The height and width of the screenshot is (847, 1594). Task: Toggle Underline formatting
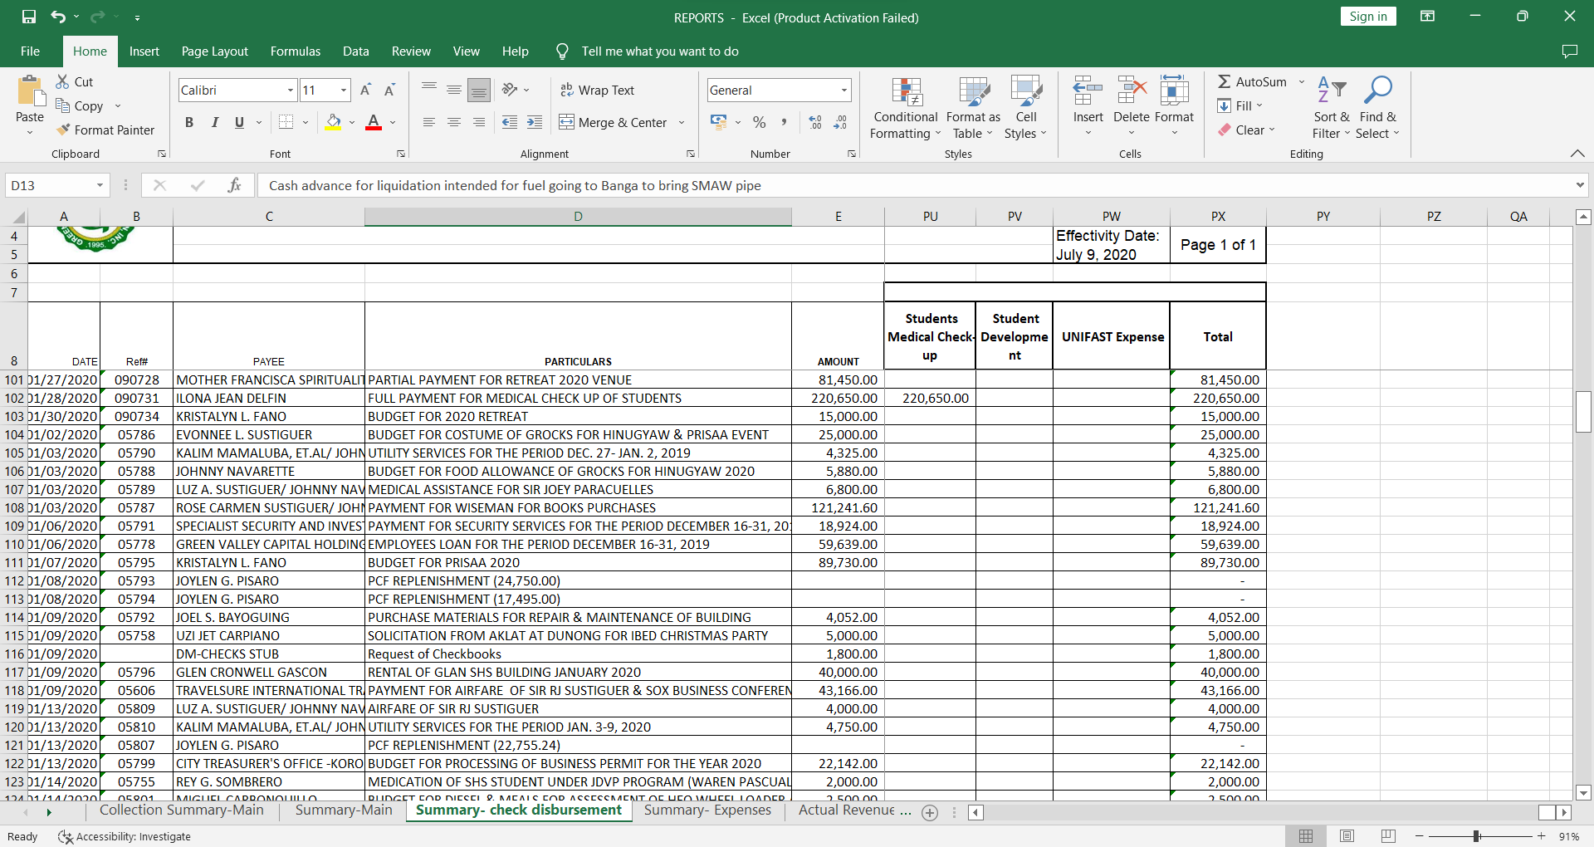pyautogui.click(x=239, y=122)
